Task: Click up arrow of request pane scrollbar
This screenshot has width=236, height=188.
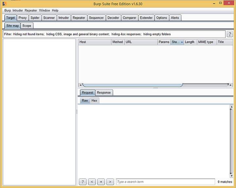Action: pos(231,107)
